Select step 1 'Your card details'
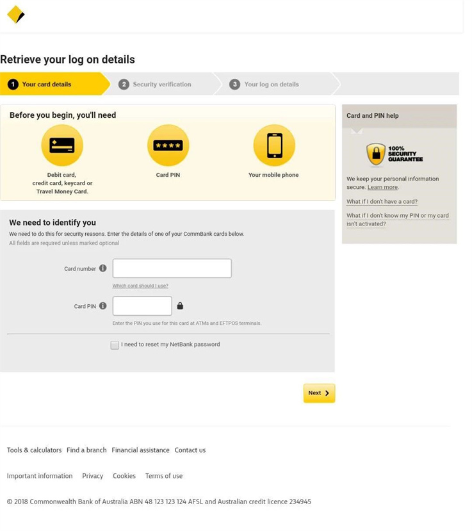This screenshot has width=472, height=531. point(55,84)
